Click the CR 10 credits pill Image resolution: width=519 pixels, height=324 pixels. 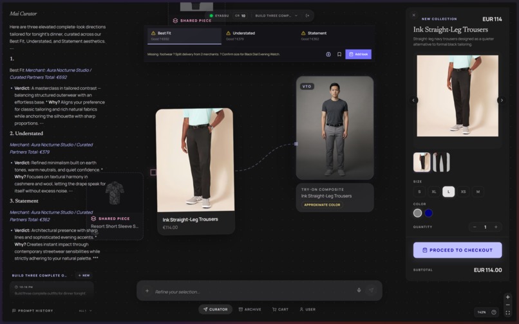(x=240, y=15)
